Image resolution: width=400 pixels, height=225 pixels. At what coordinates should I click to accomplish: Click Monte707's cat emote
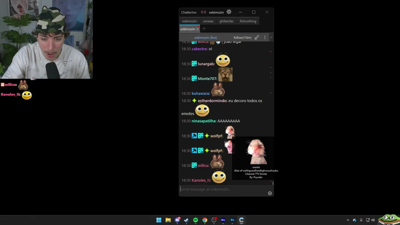[x=225, y=75]
